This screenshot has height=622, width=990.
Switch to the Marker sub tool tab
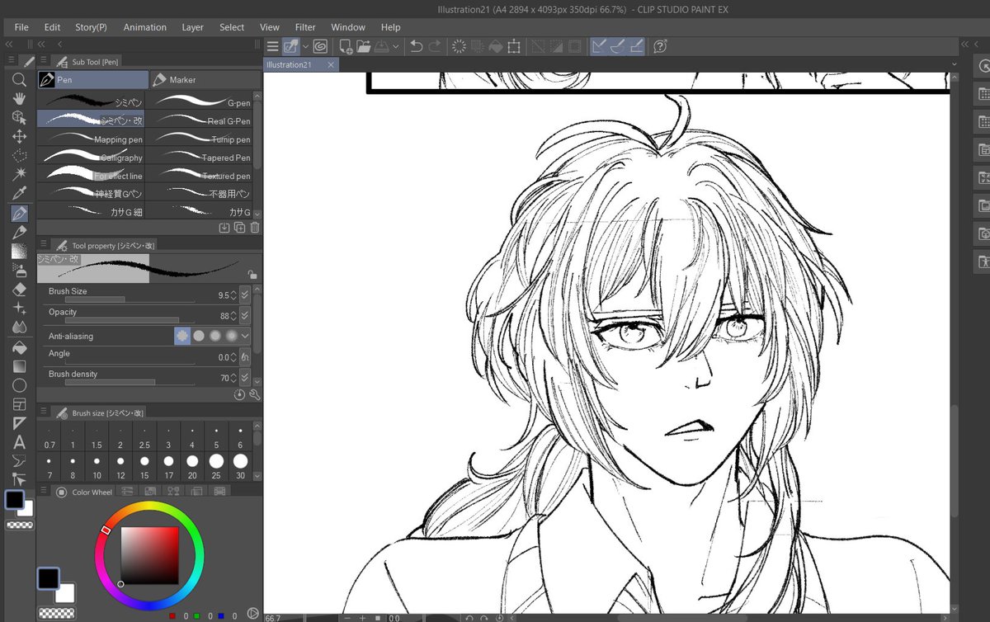(205, 80)
